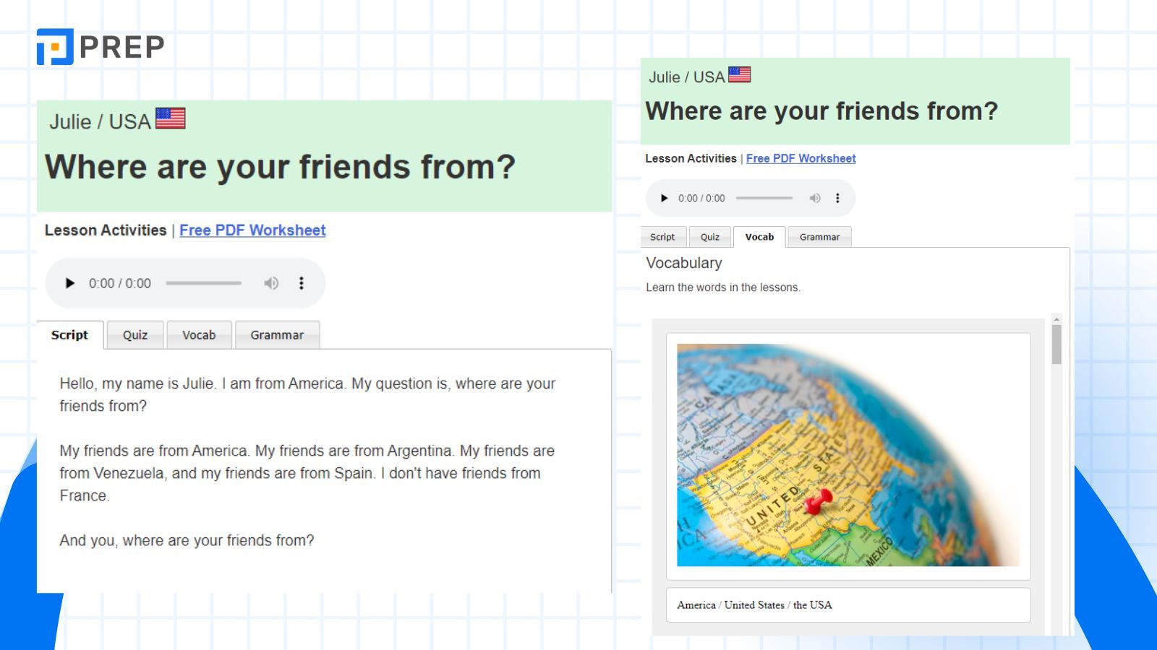This screenshot has height=650, width=1157.
Task: Click the vocabulary scrollbar up arrow
Action: 1056,319
